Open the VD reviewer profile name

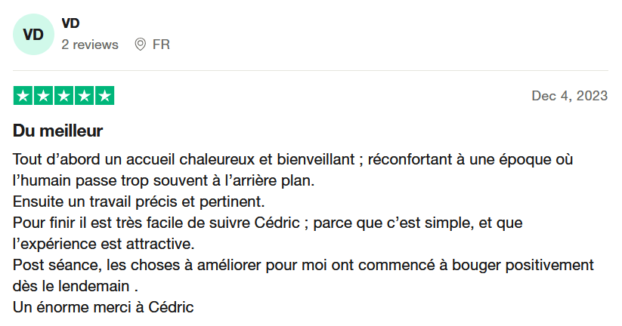click(70, 24)
